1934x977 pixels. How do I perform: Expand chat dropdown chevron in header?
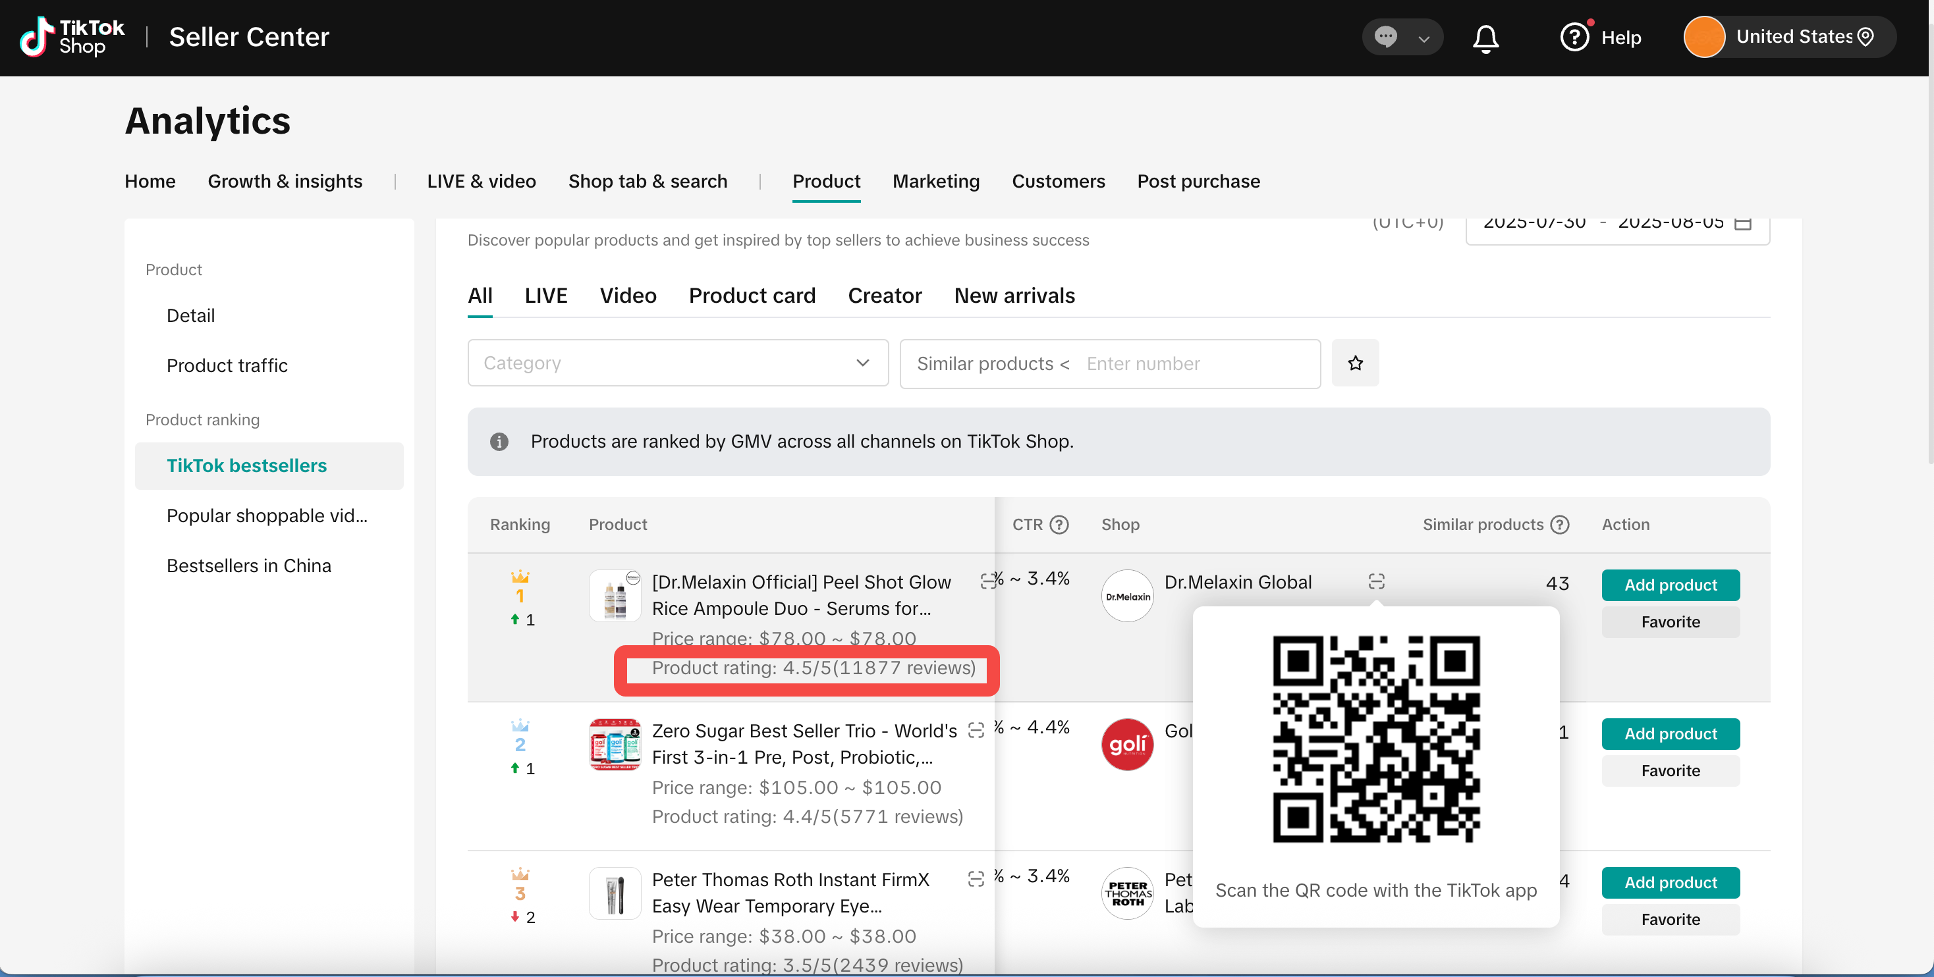coord(1423,39)
